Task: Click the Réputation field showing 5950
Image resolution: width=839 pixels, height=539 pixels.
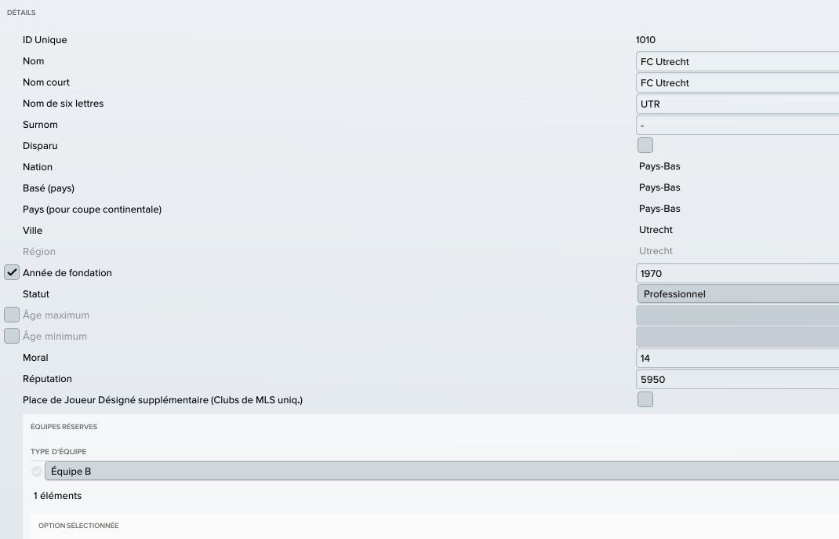Action: 738,380
